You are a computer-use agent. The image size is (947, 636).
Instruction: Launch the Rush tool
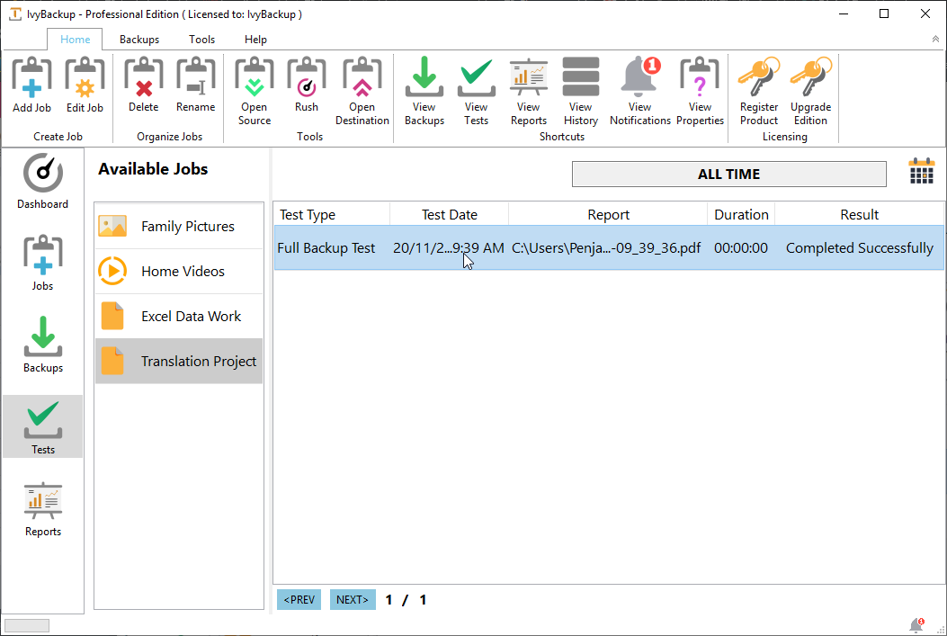(x=307, y=85)
